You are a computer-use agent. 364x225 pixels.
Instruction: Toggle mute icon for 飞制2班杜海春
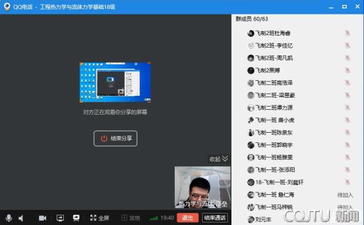(347, 33)
